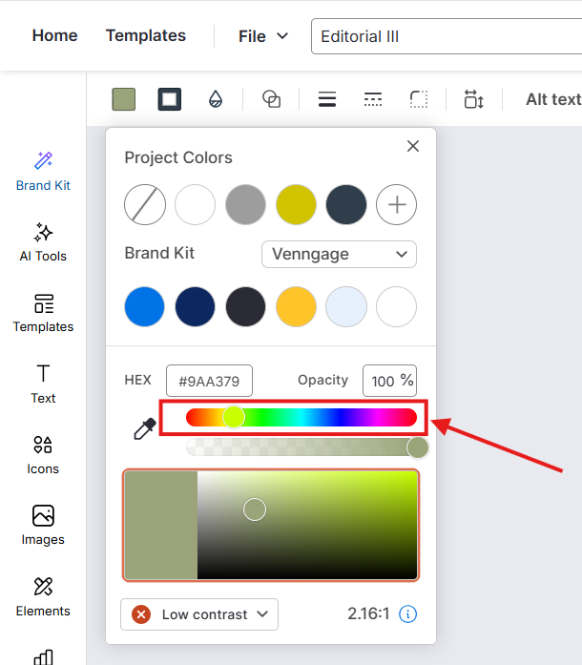Pick the bright blue Brand Kit swatch
This screenshot has width=582, height=665.
(x=145, y=307)
